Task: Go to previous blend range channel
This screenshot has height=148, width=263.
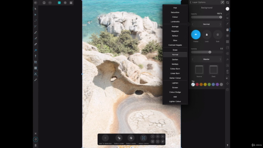Action: coord(193,59)
